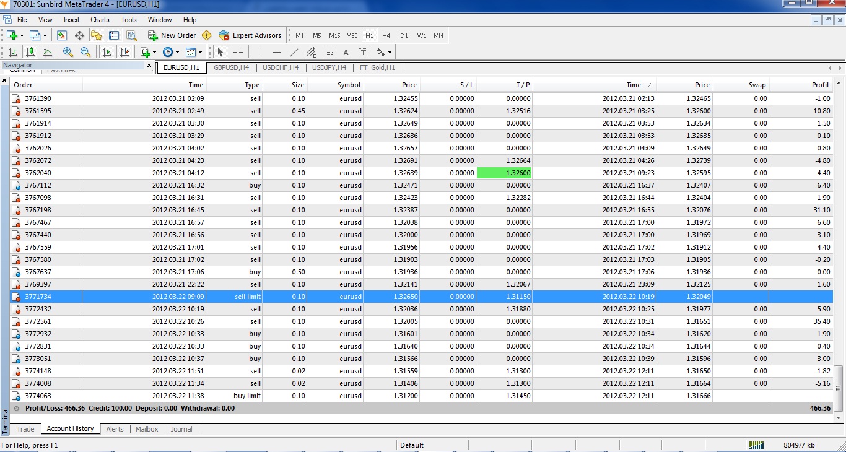
Task: Toggle the Terminal panel icon
Action: [113, 35]
